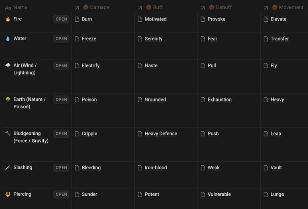Click the water droplet icon beside Water

[x=8, y=39]
